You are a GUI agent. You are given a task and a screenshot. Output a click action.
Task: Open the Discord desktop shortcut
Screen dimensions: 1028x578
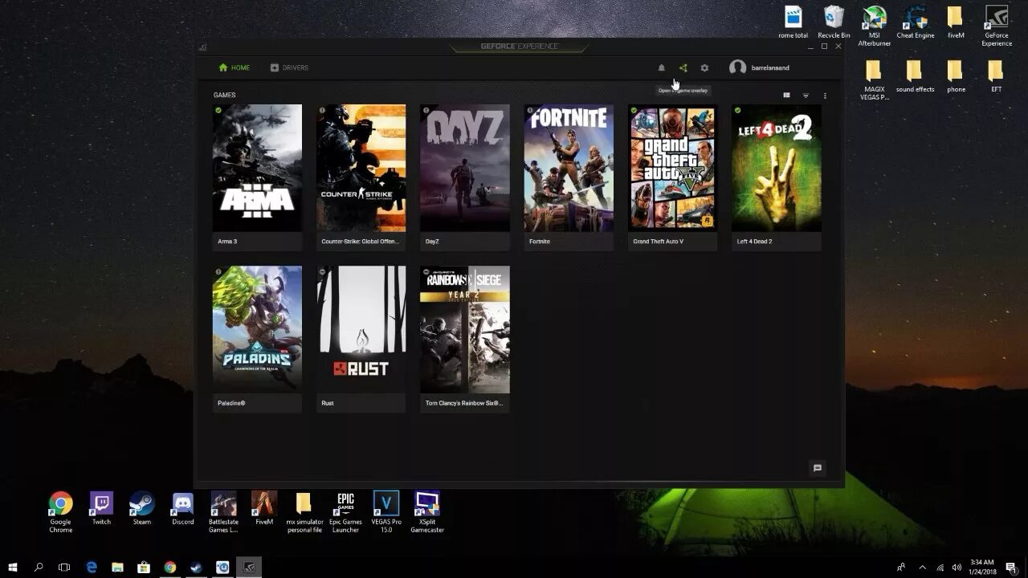[183, 509]
